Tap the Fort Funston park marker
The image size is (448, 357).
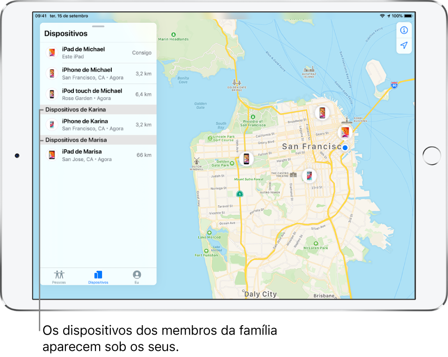[x=206, y=251]
